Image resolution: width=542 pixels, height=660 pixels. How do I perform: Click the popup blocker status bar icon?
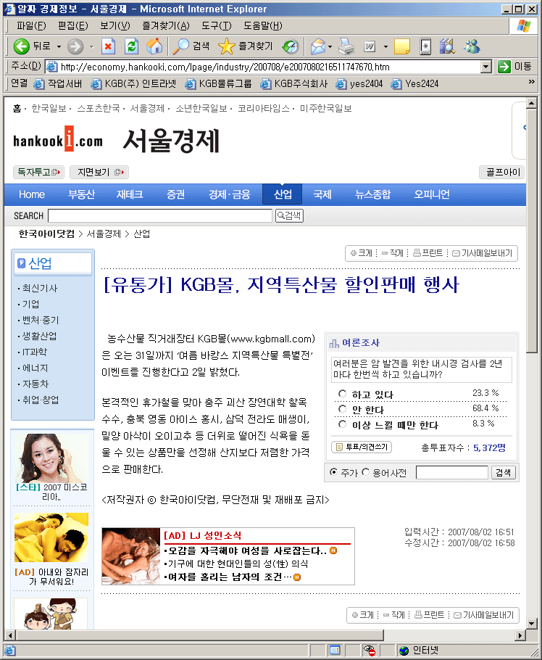point(369,651)
